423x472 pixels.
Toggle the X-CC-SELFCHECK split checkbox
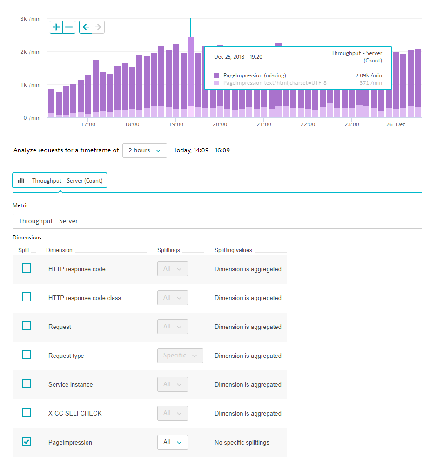(27, 413)
